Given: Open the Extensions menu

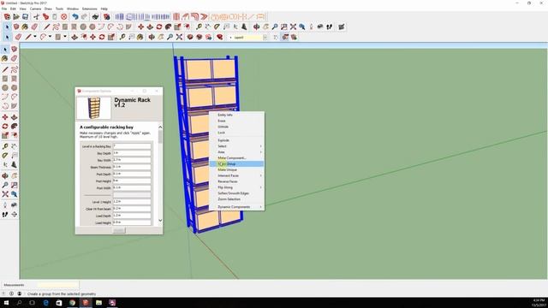Looking at the screenshot, I should [89, 9].
